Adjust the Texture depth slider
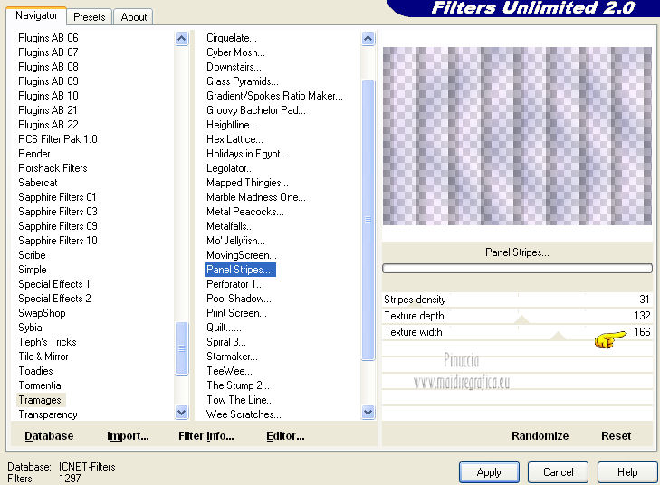660x485 pixels. pos(517,316)
